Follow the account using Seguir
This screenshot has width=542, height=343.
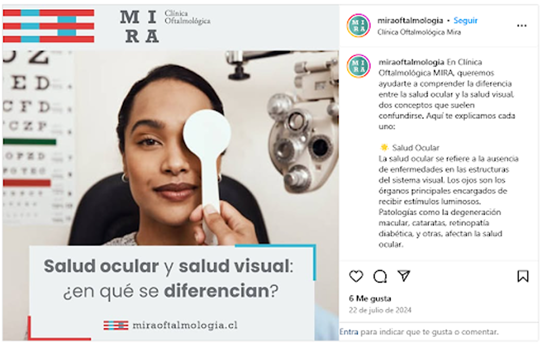(x=465, y=21)
